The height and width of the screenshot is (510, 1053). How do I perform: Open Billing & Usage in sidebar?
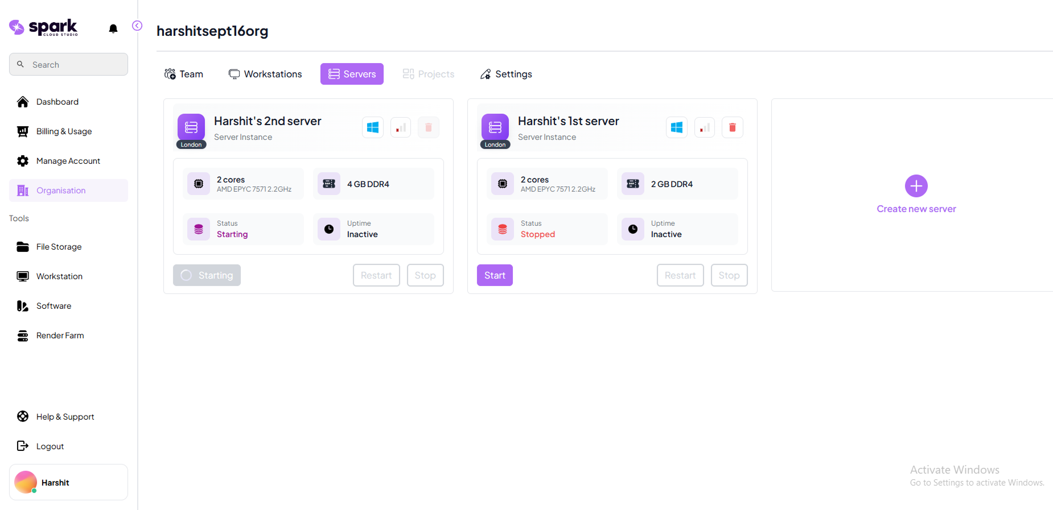tap(64, 131)
